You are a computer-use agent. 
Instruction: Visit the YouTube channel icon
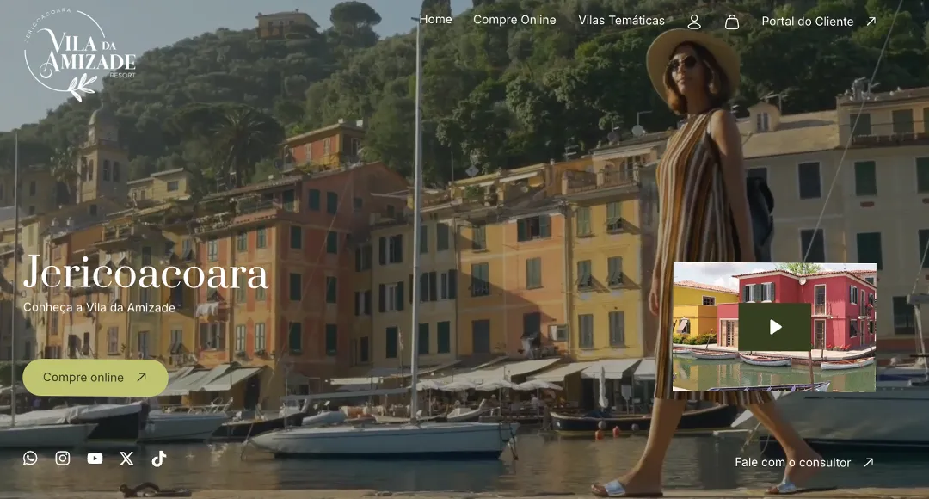tap(95, 459)
